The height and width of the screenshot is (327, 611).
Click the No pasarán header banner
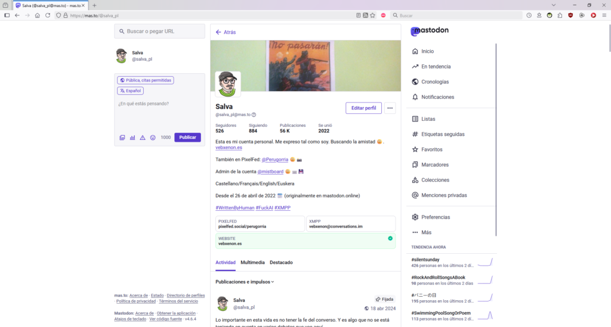tap(305, 66)
